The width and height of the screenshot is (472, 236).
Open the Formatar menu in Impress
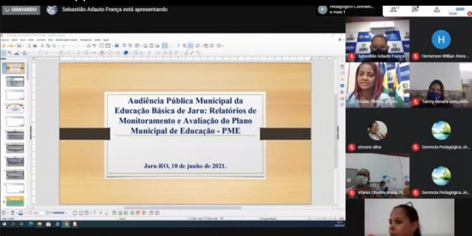(41, 40)
